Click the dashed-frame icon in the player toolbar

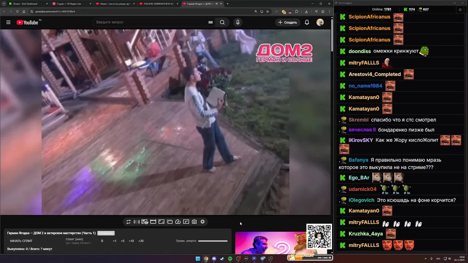(x=170, y=222)
